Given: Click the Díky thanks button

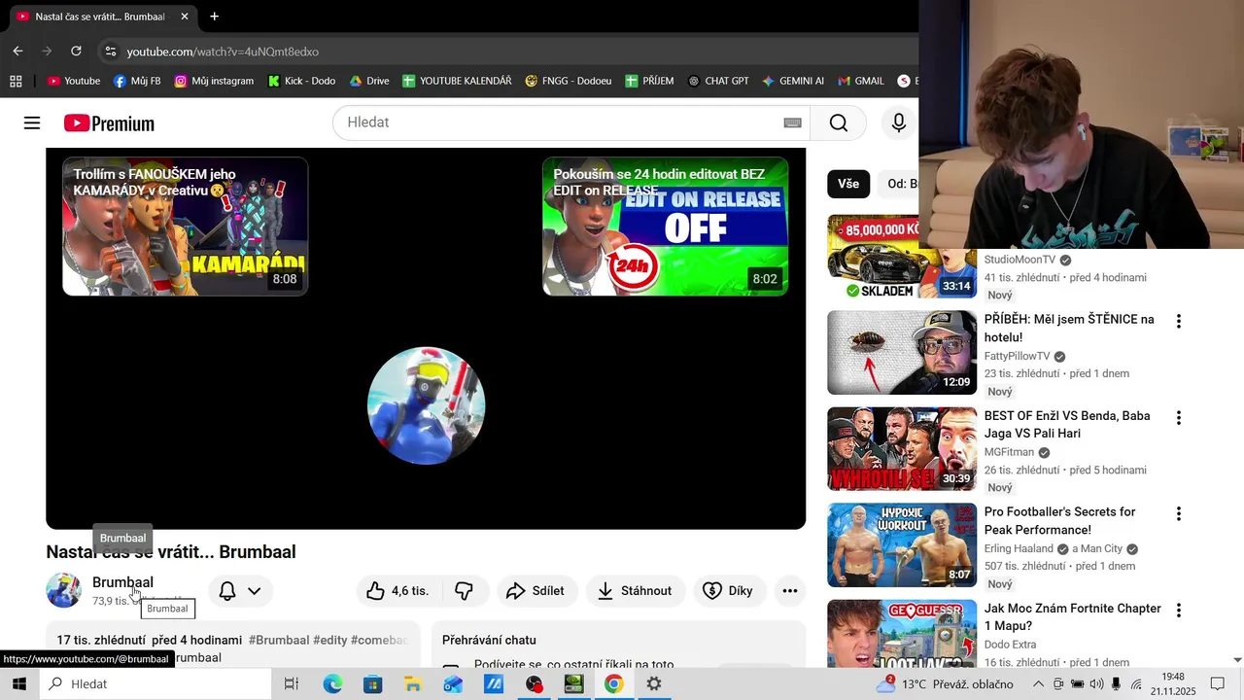Looking at the screenshot, I should (728, 591).
